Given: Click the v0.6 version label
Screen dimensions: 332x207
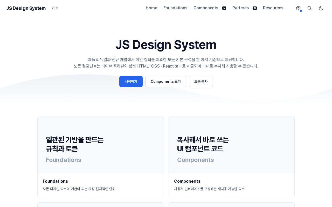Looking at the screenshot, I should pos(55,8).
